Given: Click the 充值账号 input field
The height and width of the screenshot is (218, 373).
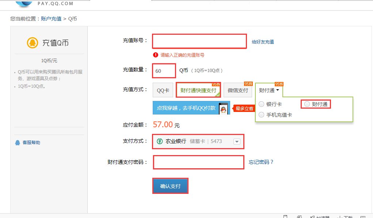Looking at the screenshot, I should click(199, 41).
